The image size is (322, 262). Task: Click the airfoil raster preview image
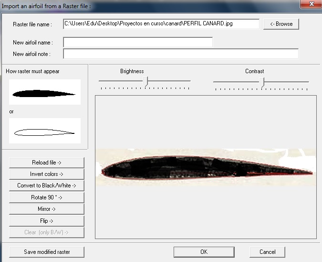point(205,168)
